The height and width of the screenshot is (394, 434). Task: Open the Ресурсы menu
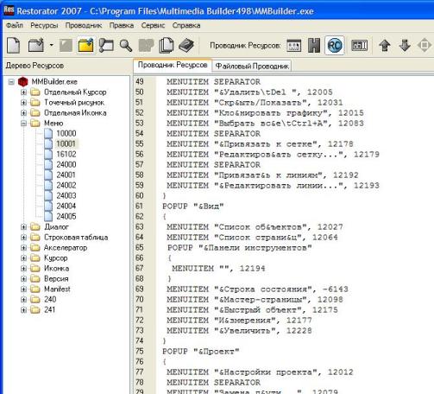click(44, 25)
